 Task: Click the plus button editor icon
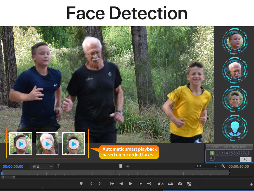point(252,184)
